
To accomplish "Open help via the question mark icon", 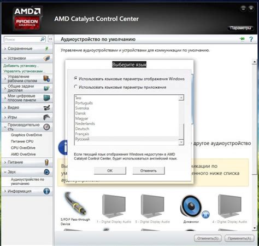I will [x=251, y=39].
